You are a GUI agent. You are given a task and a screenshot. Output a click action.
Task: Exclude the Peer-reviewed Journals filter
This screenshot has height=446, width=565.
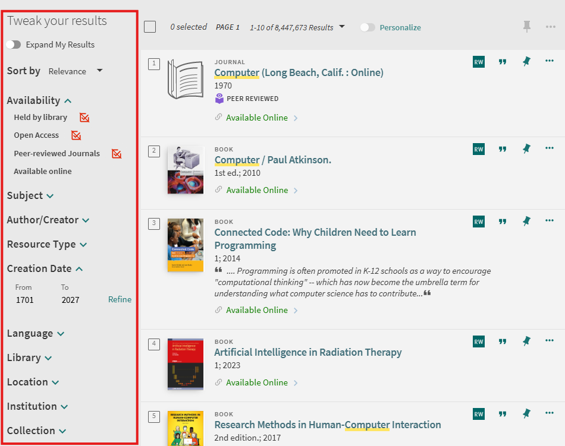[117, 154]
